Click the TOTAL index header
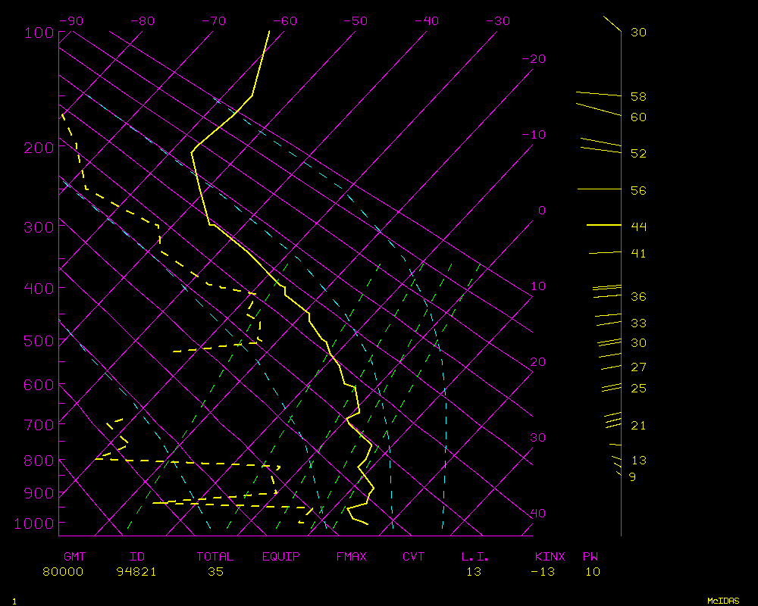This screenshot has height=606, width=758. 215,557
